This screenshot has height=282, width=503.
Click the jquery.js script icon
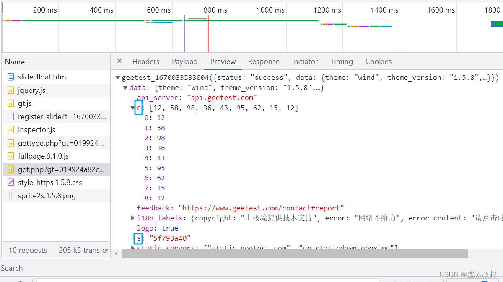tap(10, 90)
